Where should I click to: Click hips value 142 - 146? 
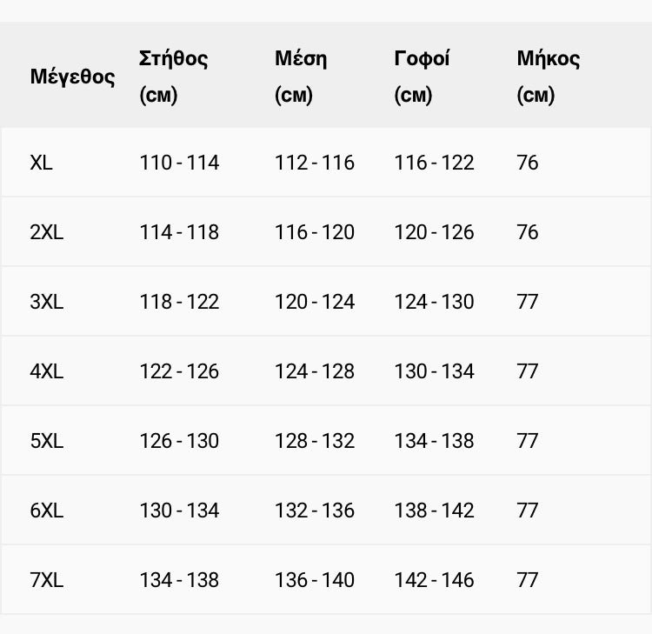coord(434,580)
